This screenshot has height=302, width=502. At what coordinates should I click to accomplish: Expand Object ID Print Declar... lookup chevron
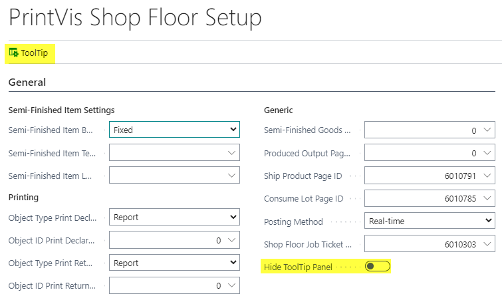pos(231,240)
